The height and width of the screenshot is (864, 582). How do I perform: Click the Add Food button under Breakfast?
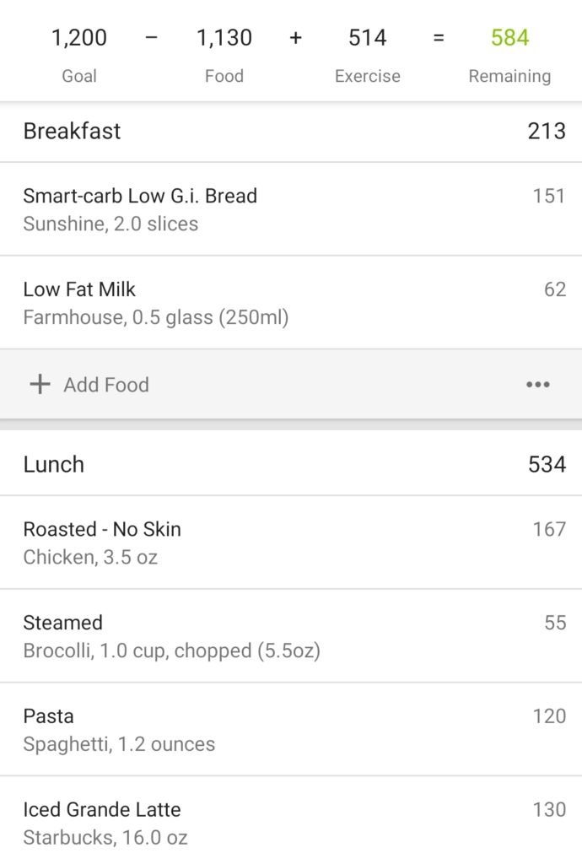coord(105,385)
